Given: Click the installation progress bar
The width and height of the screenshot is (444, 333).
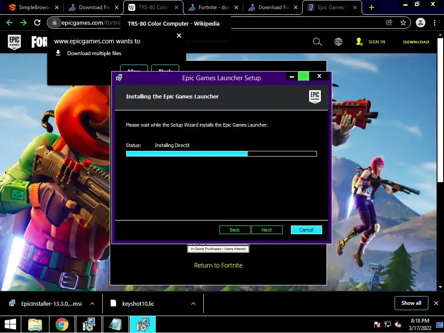Looking at the screenshot, I should [x=222, y=154].
